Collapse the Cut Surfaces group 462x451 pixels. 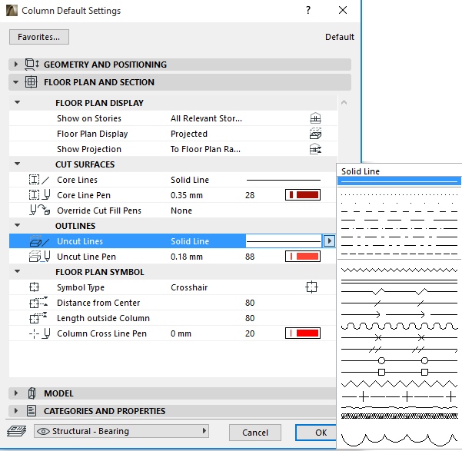point(18,164)
